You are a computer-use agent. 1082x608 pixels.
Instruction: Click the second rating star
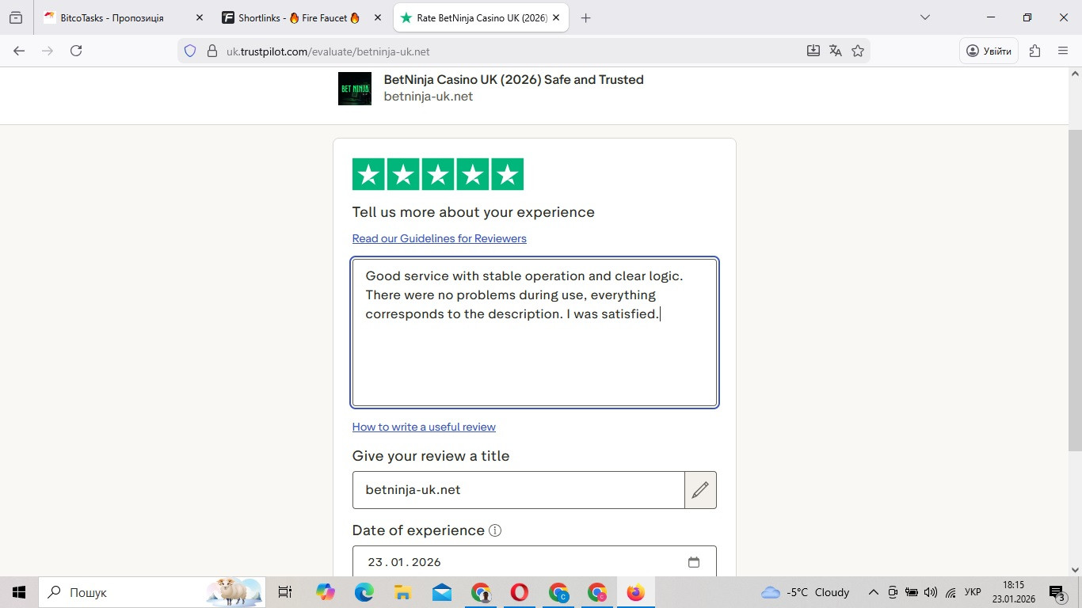click(403, 174)
